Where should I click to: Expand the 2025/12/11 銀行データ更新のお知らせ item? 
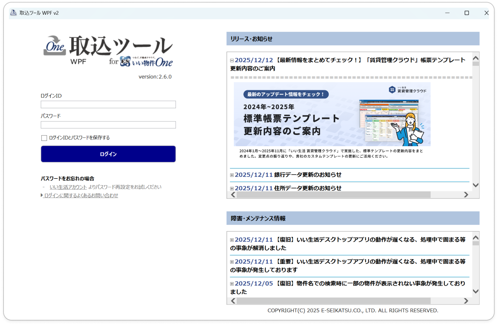232,175
